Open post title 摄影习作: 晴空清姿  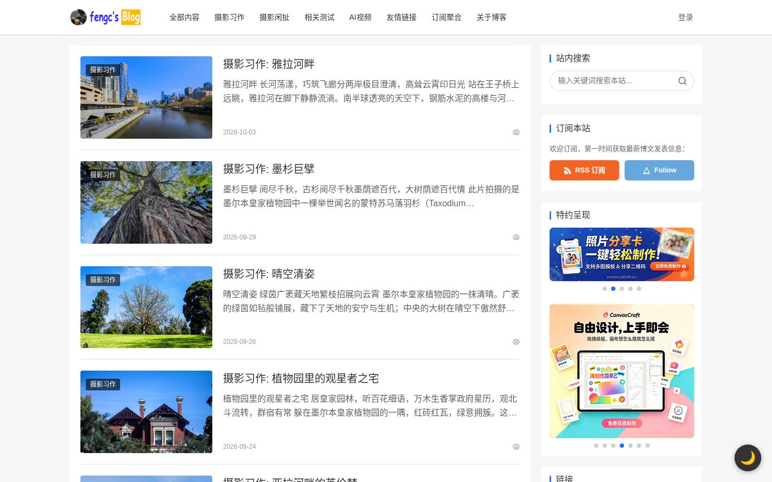[x=269, y=274]
